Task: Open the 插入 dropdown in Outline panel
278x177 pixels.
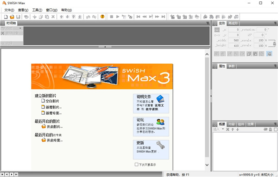Action: [223, 129]
